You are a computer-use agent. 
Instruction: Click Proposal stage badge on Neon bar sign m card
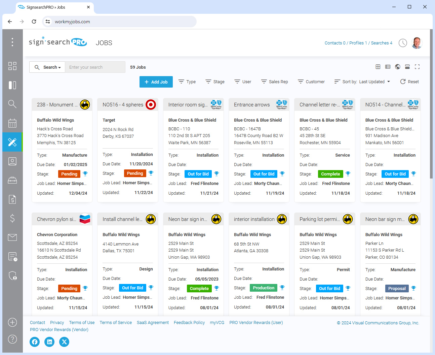pyautogui.click(x=397, y=288)
